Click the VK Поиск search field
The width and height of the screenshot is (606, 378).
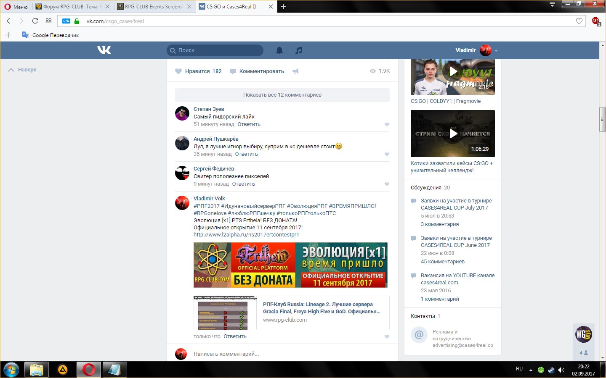click(215, 50)
